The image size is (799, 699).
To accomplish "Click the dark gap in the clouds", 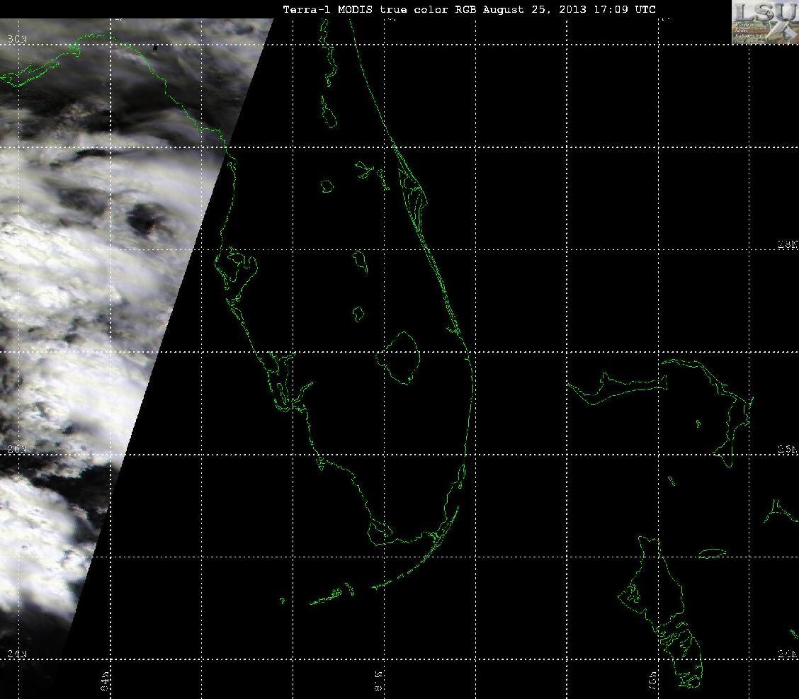I will tap(145, 220).
